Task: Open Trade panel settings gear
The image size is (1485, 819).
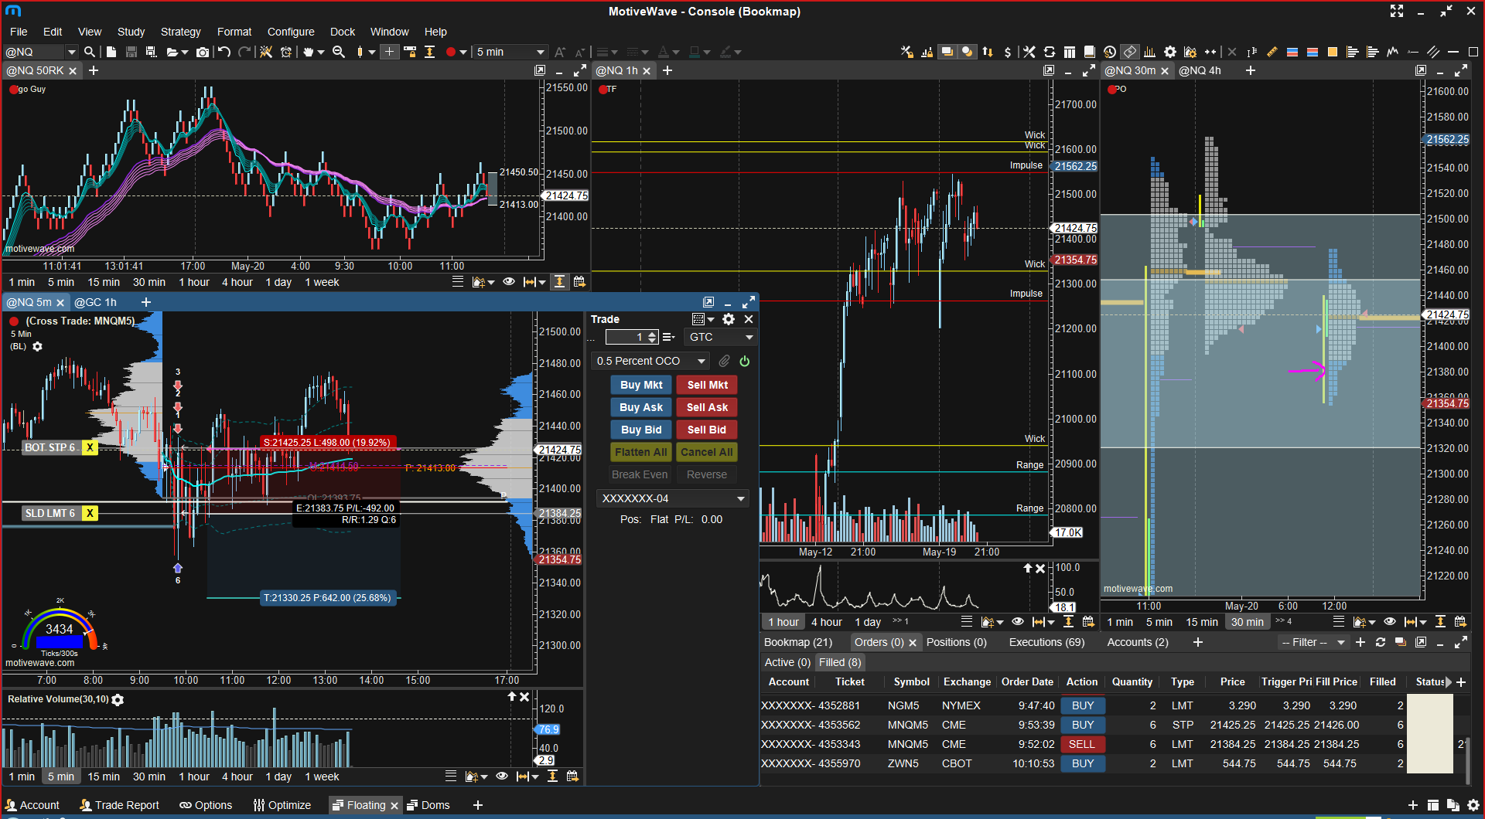Action: (729, 319)
